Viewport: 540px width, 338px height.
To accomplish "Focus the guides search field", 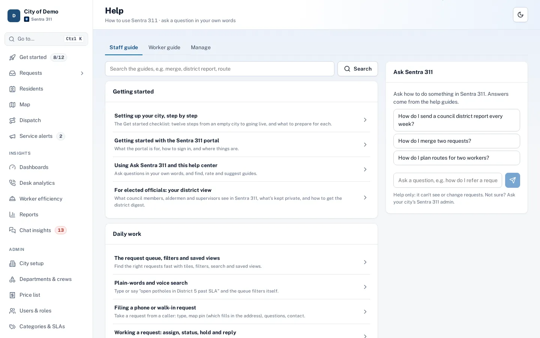I will [220, 69].
